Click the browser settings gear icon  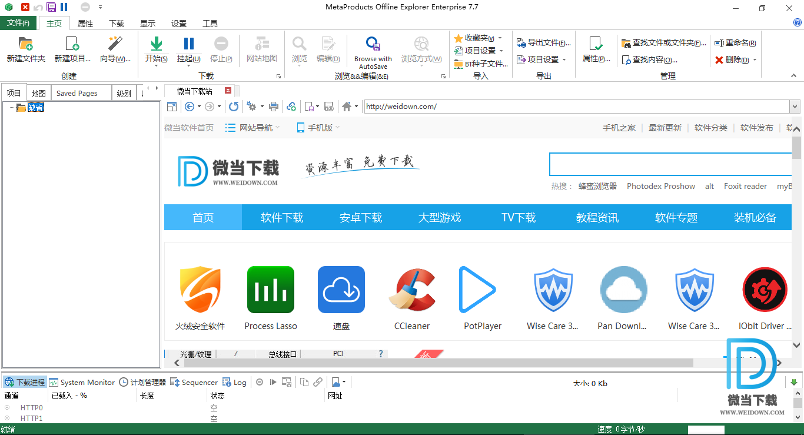[x=251, y=107]
